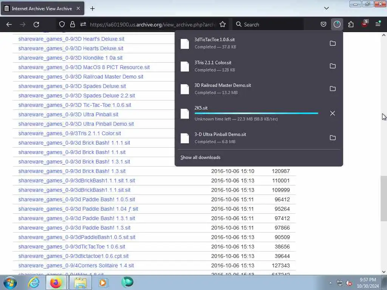
Task: Open link 3D Hearts Deluxe.sit
Action: (x=71, y=48)
